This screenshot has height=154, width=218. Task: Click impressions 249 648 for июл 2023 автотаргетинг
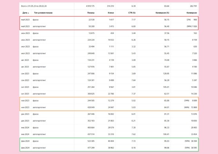pyautogui.click(x=91, y=54)
